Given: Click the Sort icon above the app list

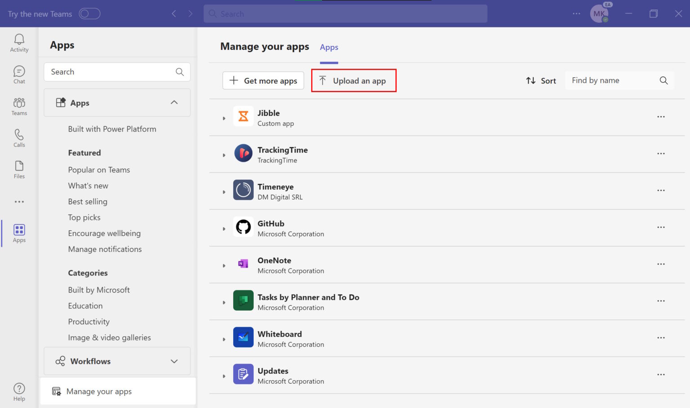Looking at the screenshot, I should (531, 80).
